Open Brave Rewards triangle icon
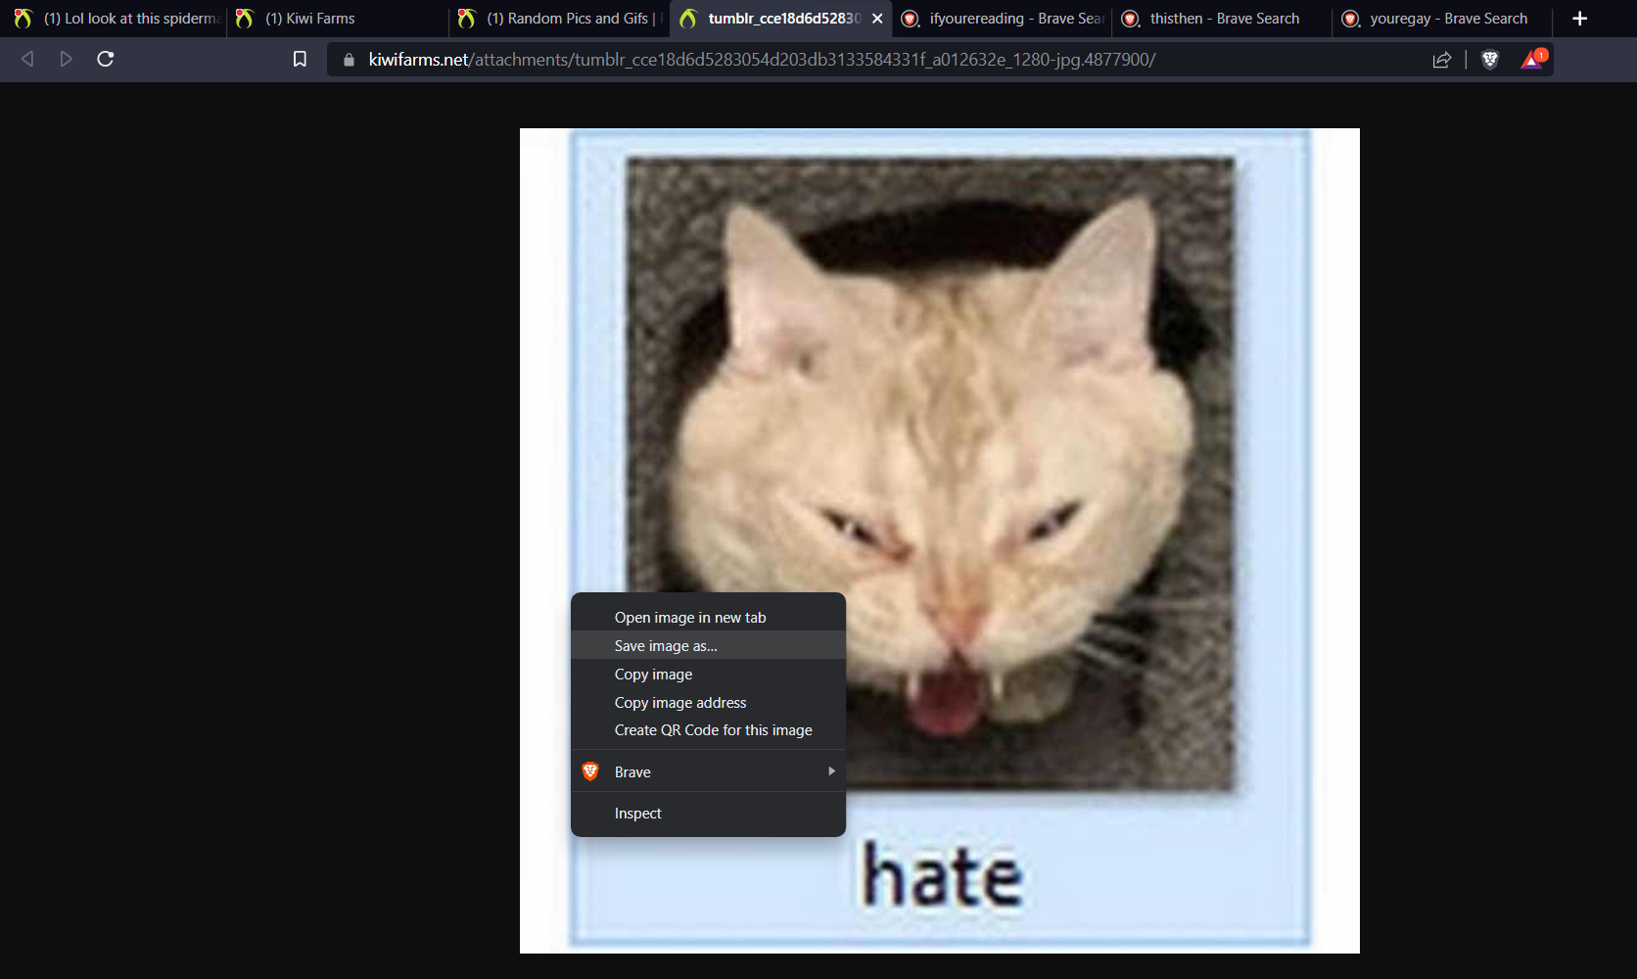The image size is (1637, 979). pos(1533,59)
